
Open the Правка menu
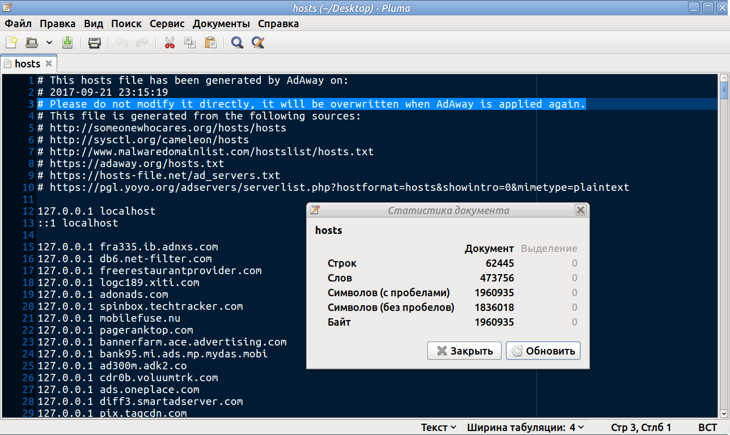pos(58,24)
